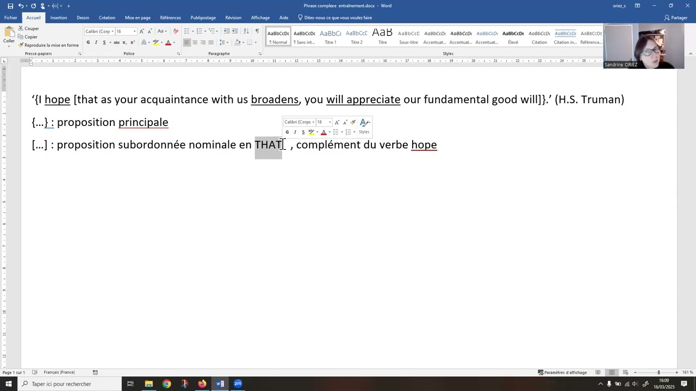The image size is (696, 391).
Task: Switch to the Insertion tab
Action: 59,17
